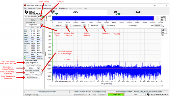Click ADC Output Data Rate field 10.4G
179x96 pixels.
point(32,73)
